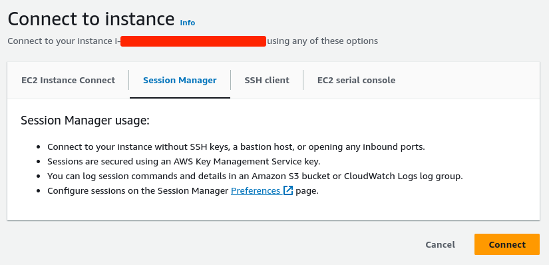
Task: Open the external link icon beside Preferences
Action: (x=287, y=190)
